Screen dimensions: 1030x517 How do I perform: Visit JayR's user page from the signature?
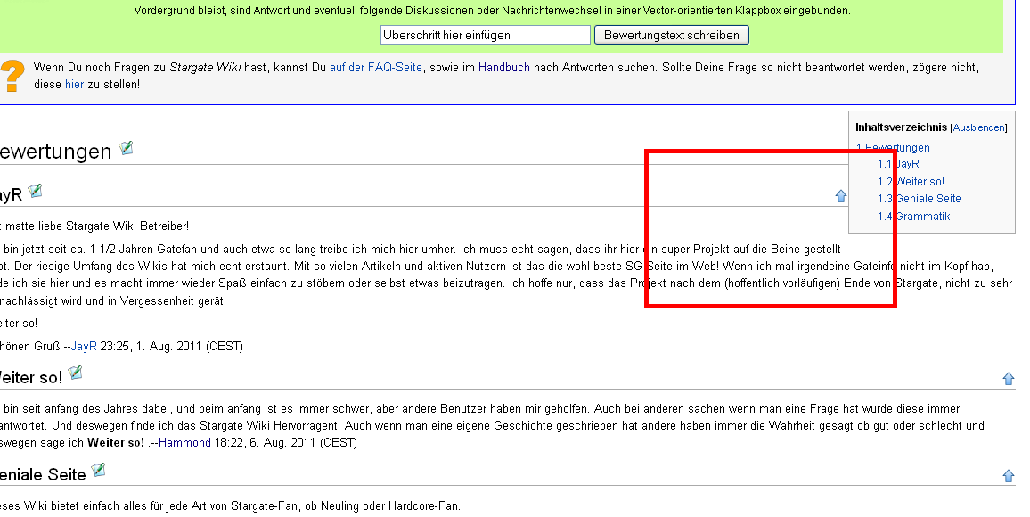[83, 347]
